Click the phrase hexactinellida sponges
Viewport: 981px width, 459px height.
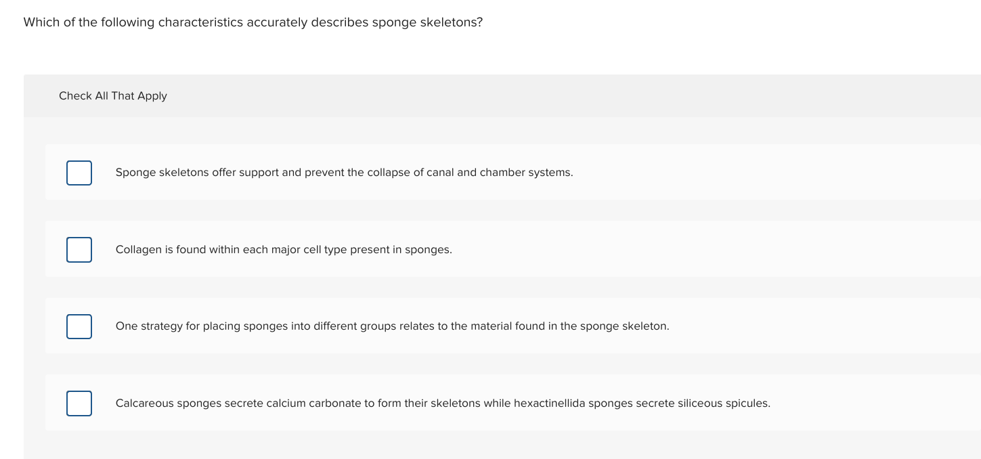coord(567,403)
